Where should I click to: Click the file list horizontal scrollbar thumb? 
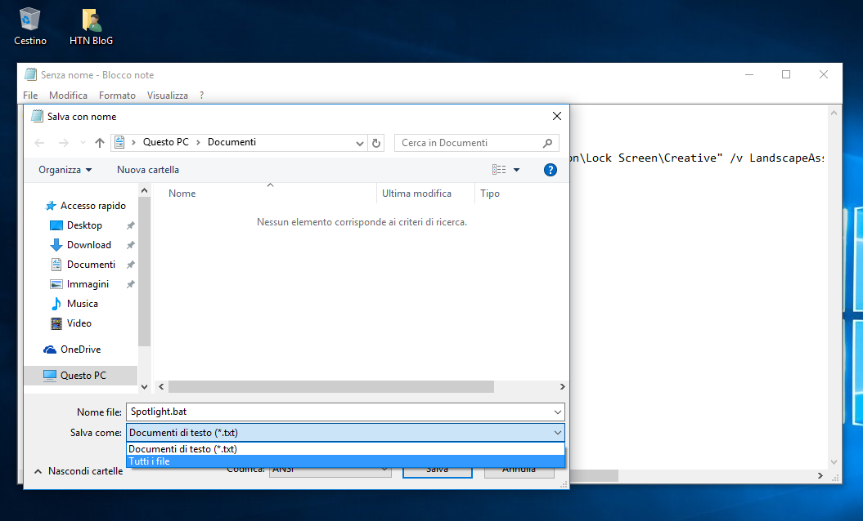[x=330, y=387]
